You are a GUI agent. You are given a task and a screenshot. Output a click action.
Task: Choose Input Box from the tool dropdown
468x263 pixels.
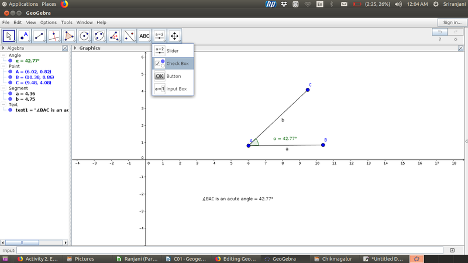[x=173, y=89]
